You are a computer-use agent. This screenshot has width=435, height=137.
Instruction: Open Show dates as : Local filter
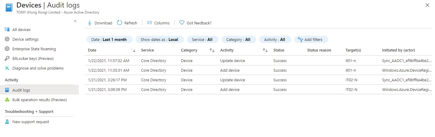tap(159, 39)
